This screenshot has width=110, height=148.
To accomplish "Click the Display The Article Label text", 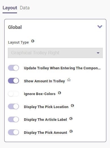I will coord(45,120).
